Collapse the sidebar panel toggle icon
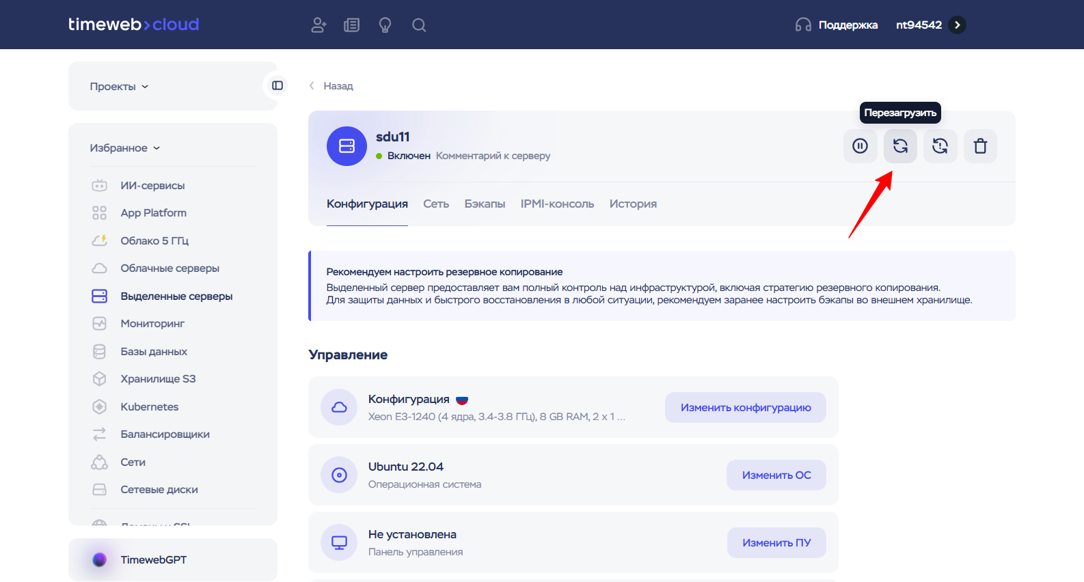Viewport: 1084px width, 582px height. point(277,85)
